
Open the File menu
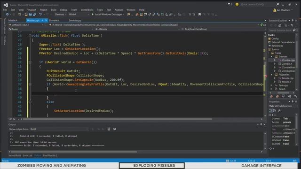click(5, 10)
